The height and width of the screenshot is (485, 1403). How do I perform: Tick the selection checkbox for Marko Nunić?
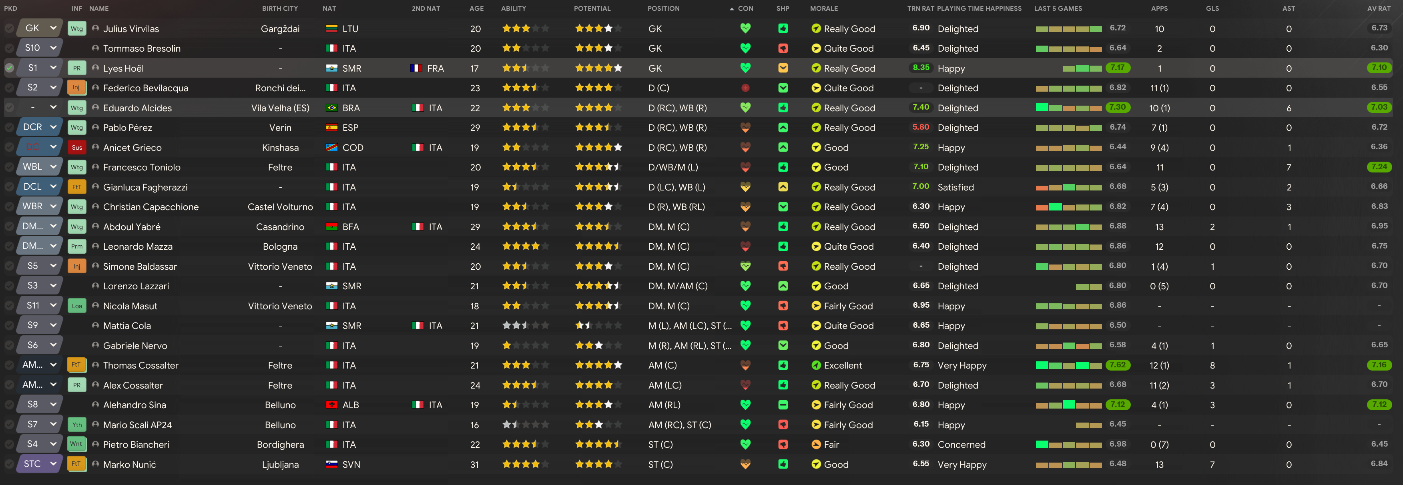(x=9, y=464)
